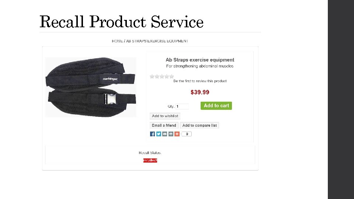Click the Email a friend button

164,125
